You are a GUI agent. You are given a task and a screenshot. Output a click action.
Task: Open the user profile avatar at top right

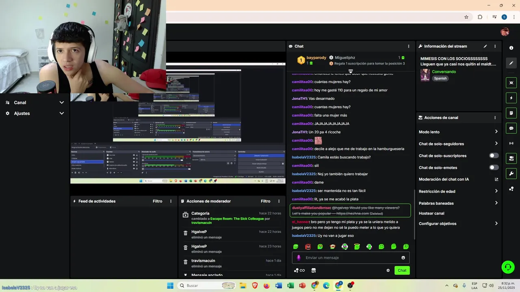coord(505,32)
